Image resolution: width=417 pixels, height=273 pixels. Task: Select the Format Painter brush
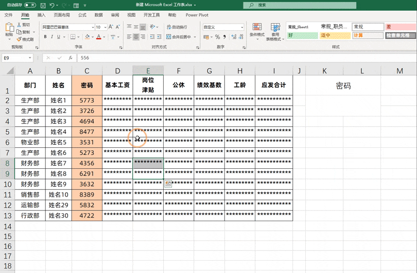pyautogui.click(x=19, y=39)
